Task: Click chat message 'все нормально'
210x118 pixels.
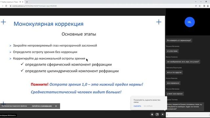Action: click(x=173, y=83)
